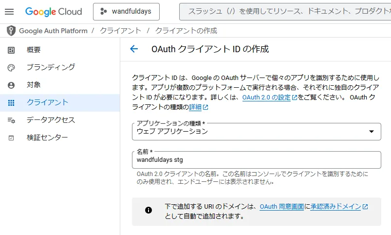This screenshot has width=391, height=235.
Task: Open the 詳細 link about client types
Action: click(195, 107)
